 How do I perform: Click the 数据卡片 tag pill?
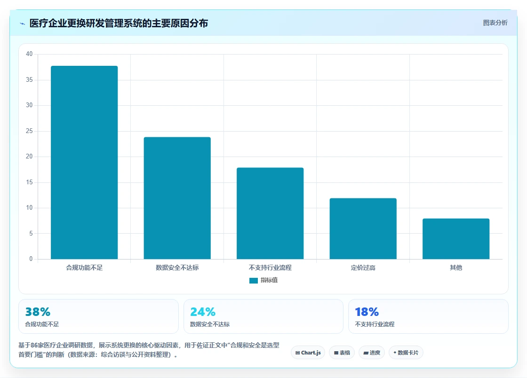[406, 353]
